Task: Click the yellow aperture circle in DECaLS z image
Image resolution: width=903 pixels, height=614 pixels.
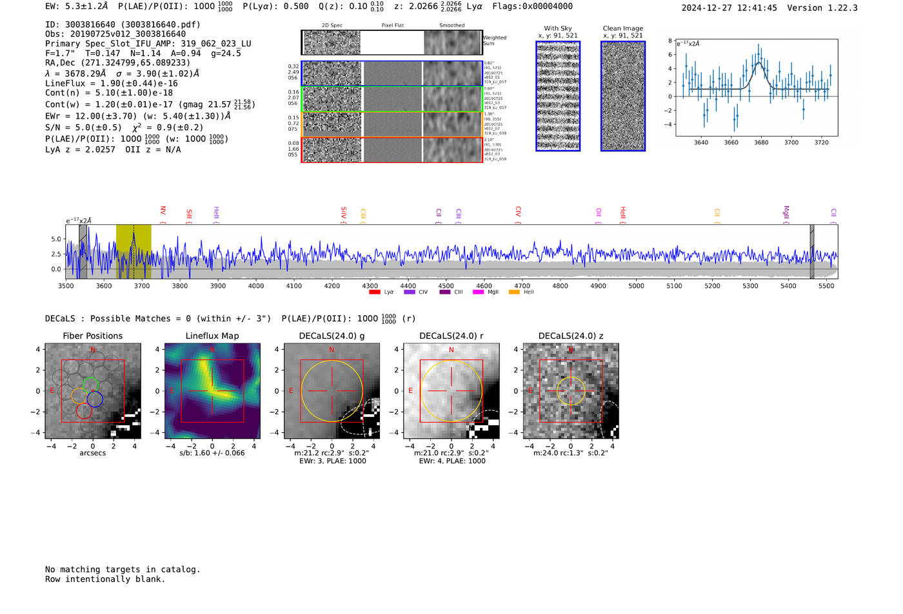Action: tap(571, 391)
